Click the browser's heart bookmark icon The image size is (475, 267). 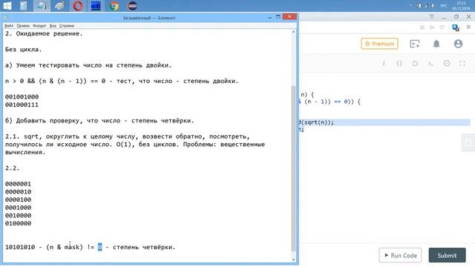[442, 27]
